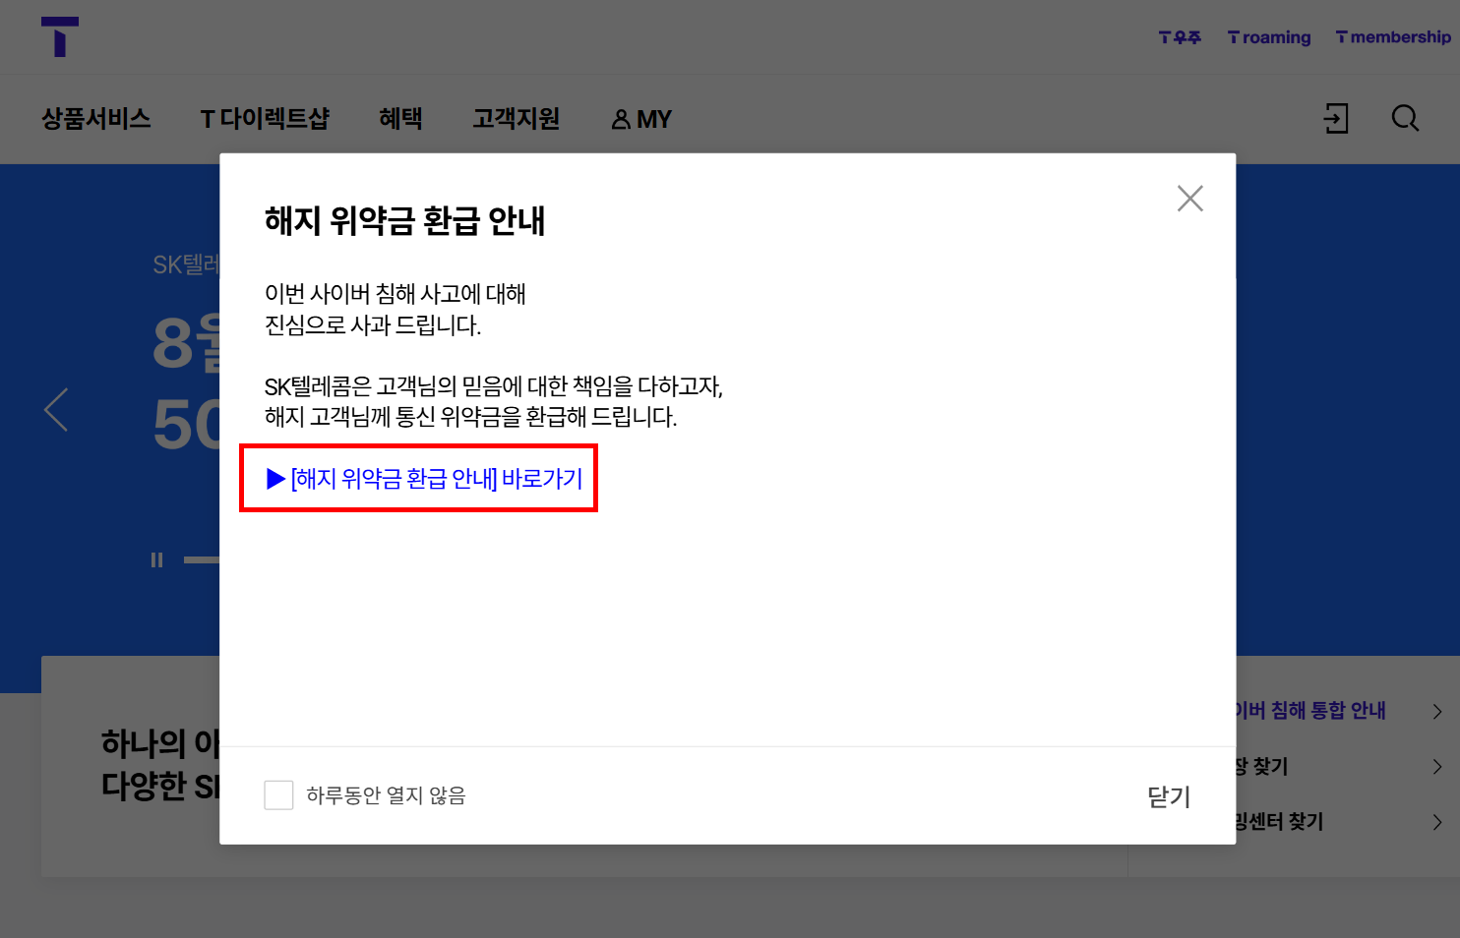This screenshot has width=1460, height=938.
Task: Close the refund notice popup with X
Action: click(x=1190, y=199)
